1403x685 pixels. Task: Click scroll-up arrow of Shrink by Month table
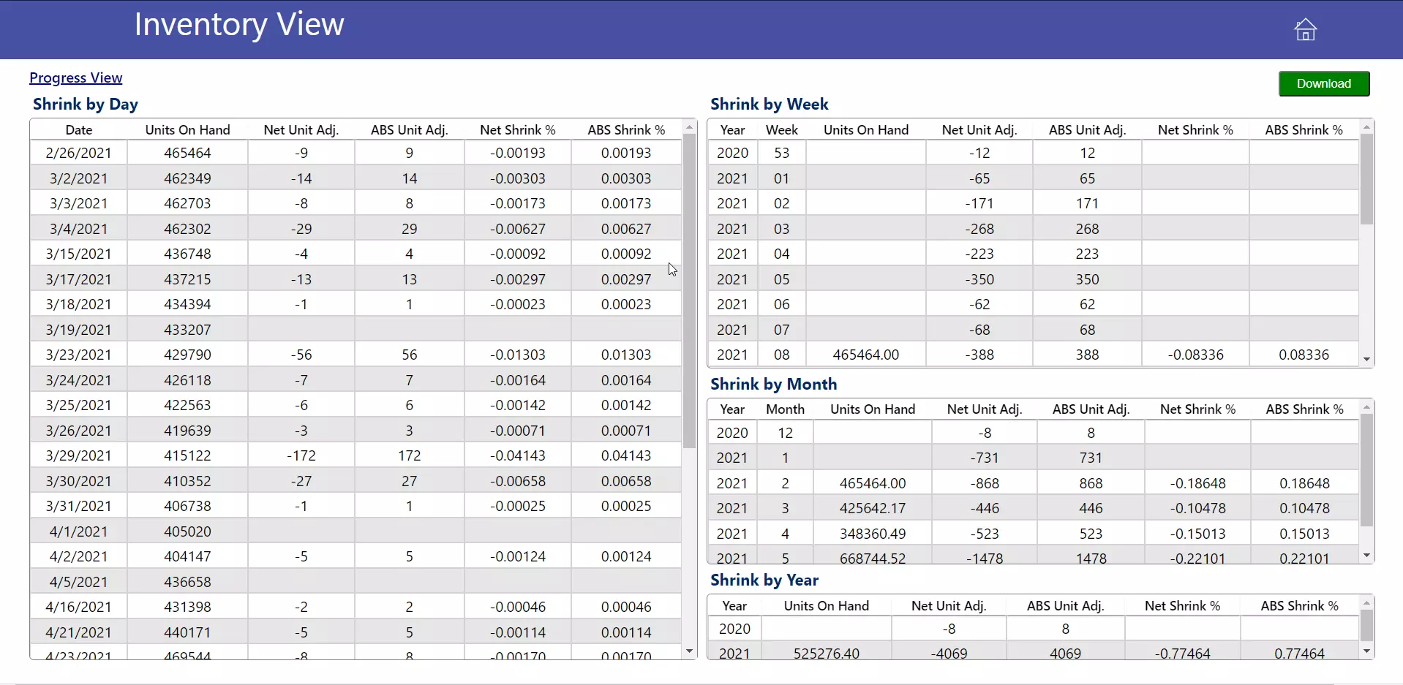point(1366,406)
